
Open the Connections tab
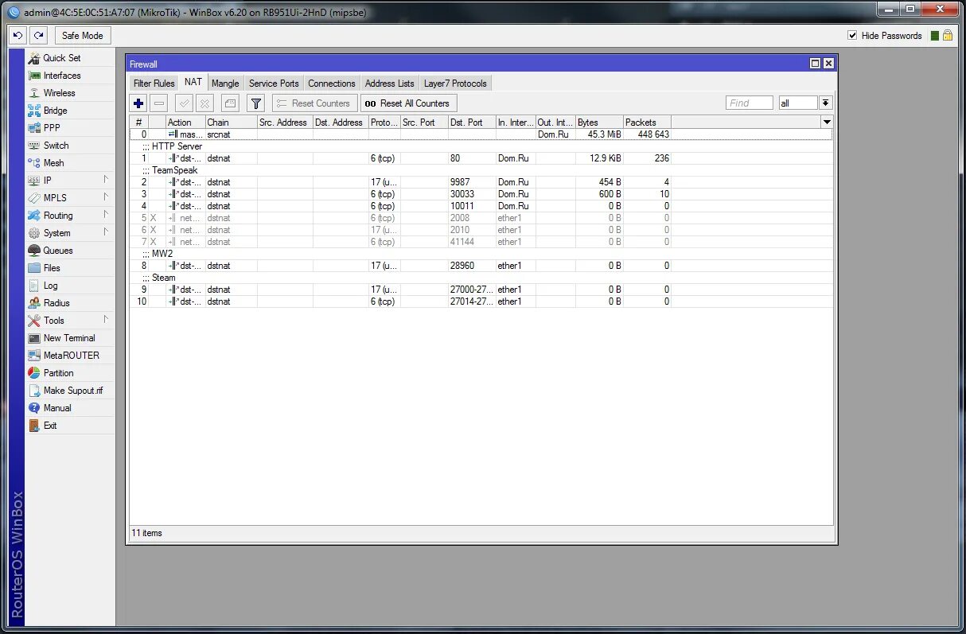332,84
